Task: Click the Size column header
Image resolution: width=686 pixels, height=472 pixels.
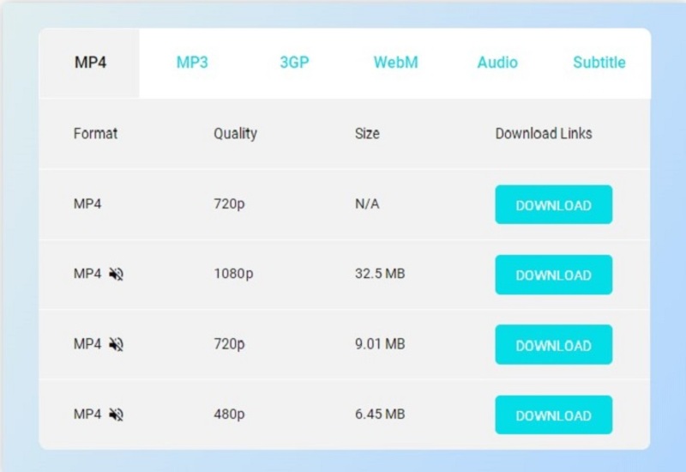Action: tap(367, 134)
